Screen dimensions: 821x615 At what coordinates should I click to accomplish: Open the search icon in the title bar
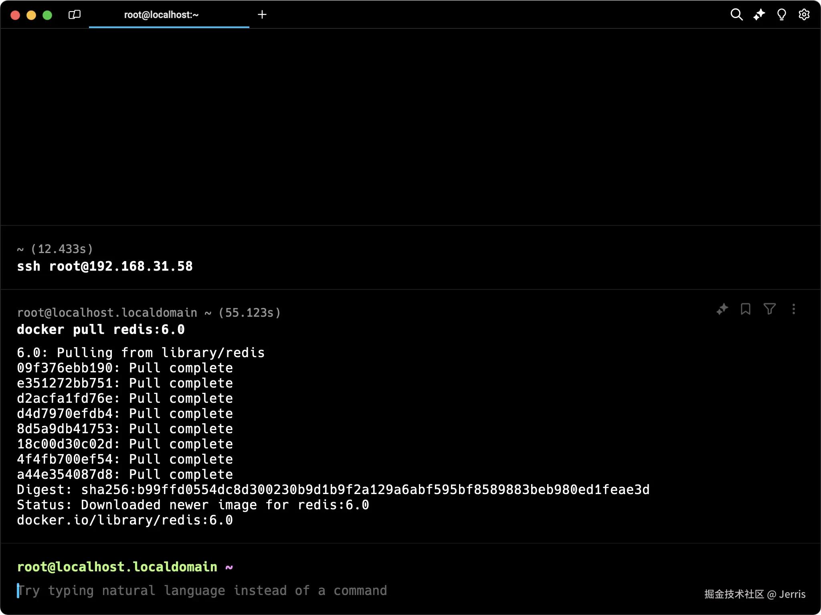pyautogui.click(x=736, y=15)
